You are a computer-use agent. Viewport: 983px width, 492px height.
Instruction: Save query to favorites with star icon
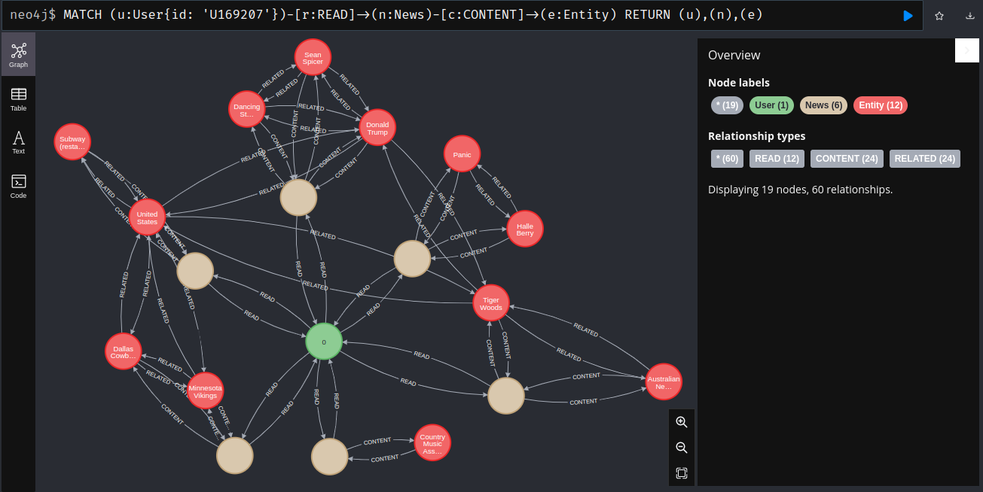point(939,16)
